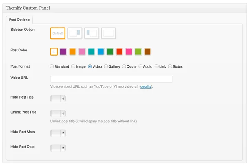
Task: Open the video URL details link
Action: [x=145, y=87]
